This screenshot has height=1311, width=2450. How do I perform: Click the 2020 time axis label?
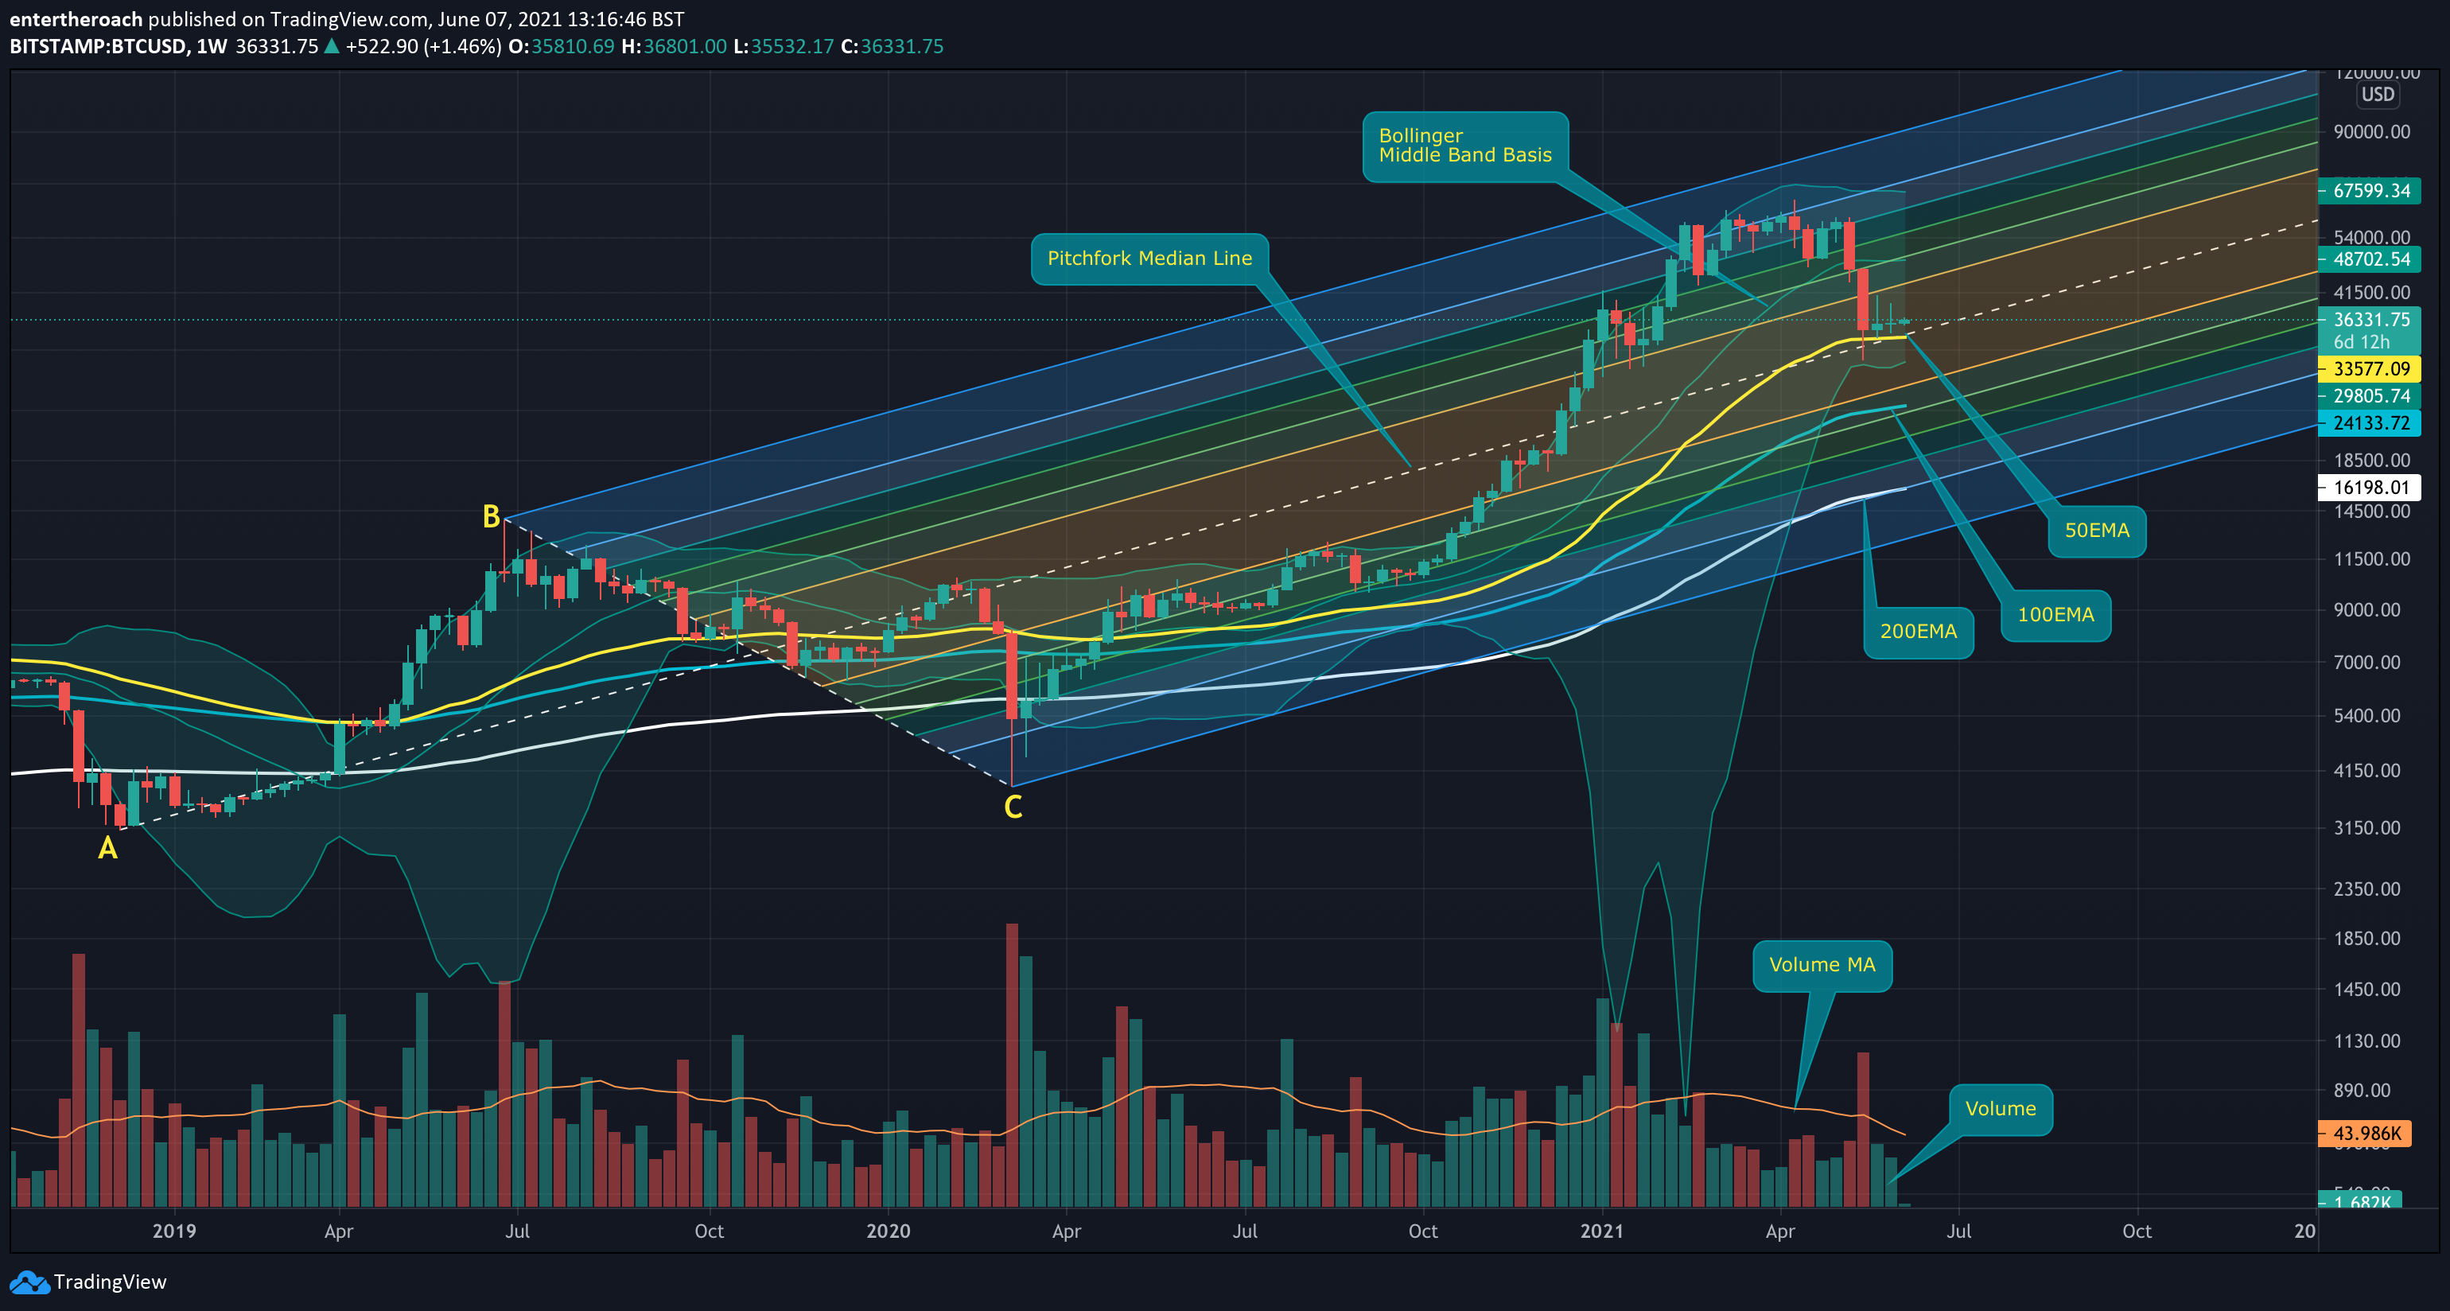[889, 1231]
